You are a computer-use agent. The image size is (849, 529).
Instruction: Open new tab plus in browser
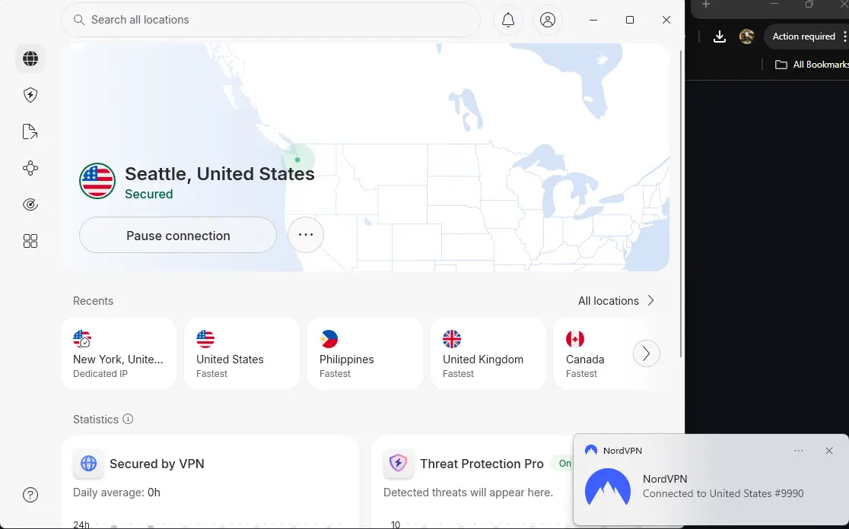pyautogui.click(x=705, y=5)
